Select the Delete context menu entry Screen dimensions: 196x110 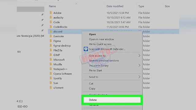click(x=112, y=100)
